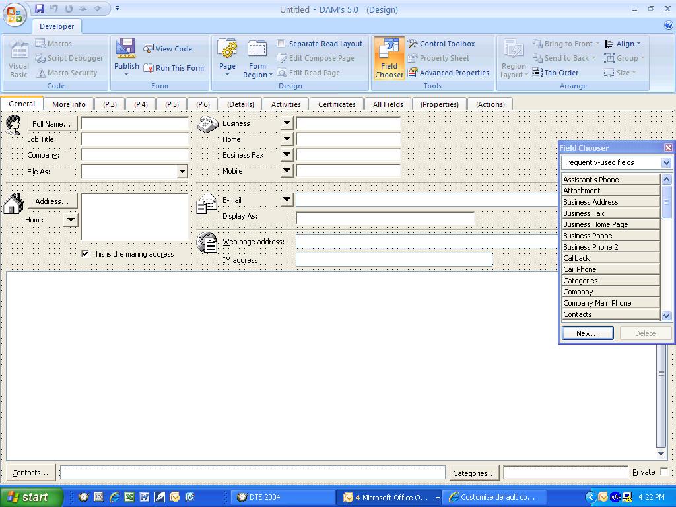Click the telephone icon
The image size is (676, 507).
pos(207,124)
